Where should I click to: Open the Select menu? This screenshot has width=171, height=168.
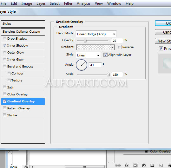pos(55,3)
